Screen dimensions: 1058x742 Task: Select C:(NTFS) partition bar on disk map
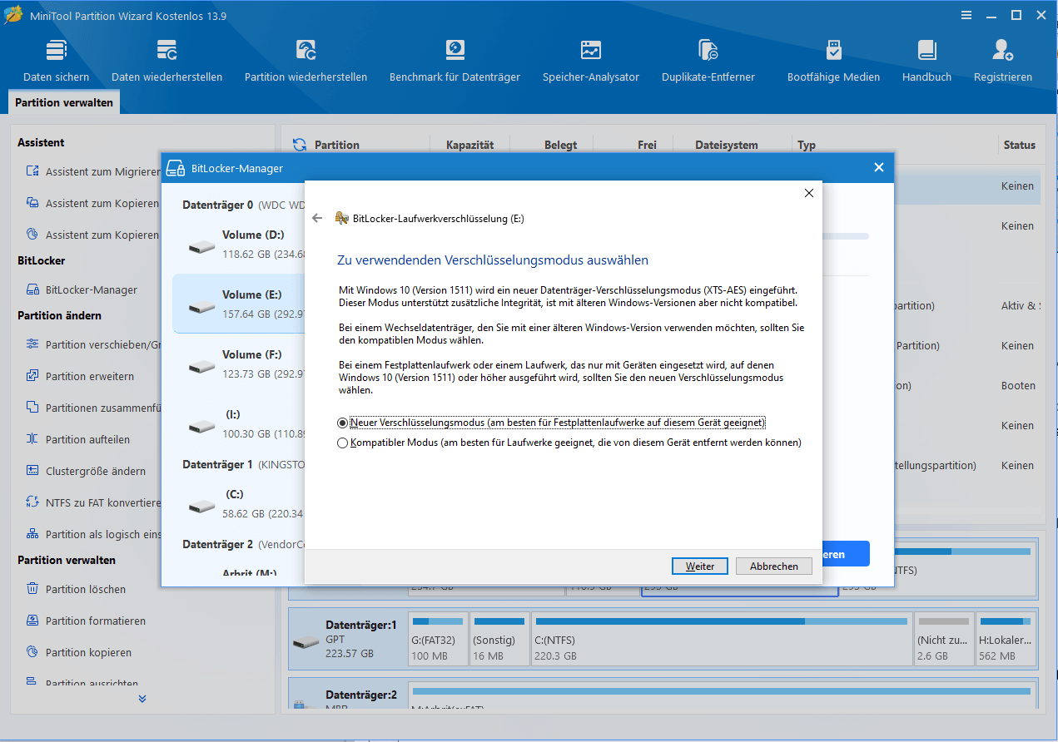pos(720,641)
